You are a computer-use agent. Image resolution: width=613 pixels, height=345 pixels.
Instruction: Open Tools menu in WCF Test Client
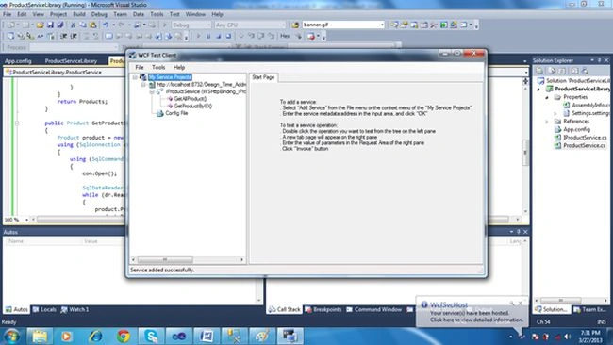pos(158,67)
